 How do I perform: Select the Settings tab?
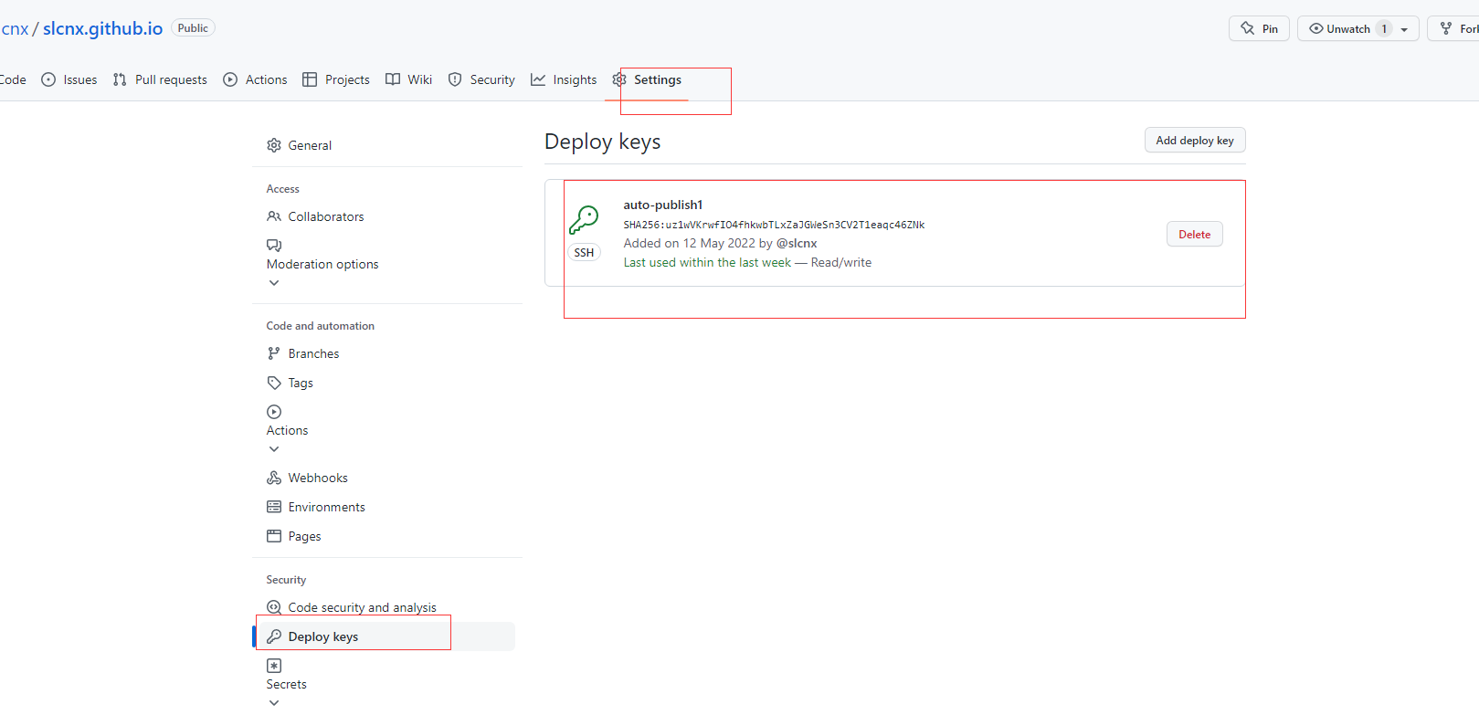coord(647,79)
